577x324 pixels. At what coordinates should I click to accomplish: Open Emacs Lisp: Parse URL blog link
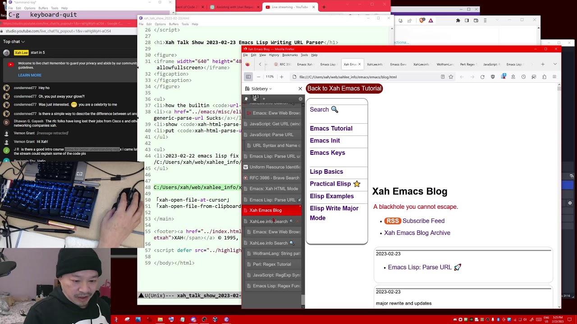(424, 267)
